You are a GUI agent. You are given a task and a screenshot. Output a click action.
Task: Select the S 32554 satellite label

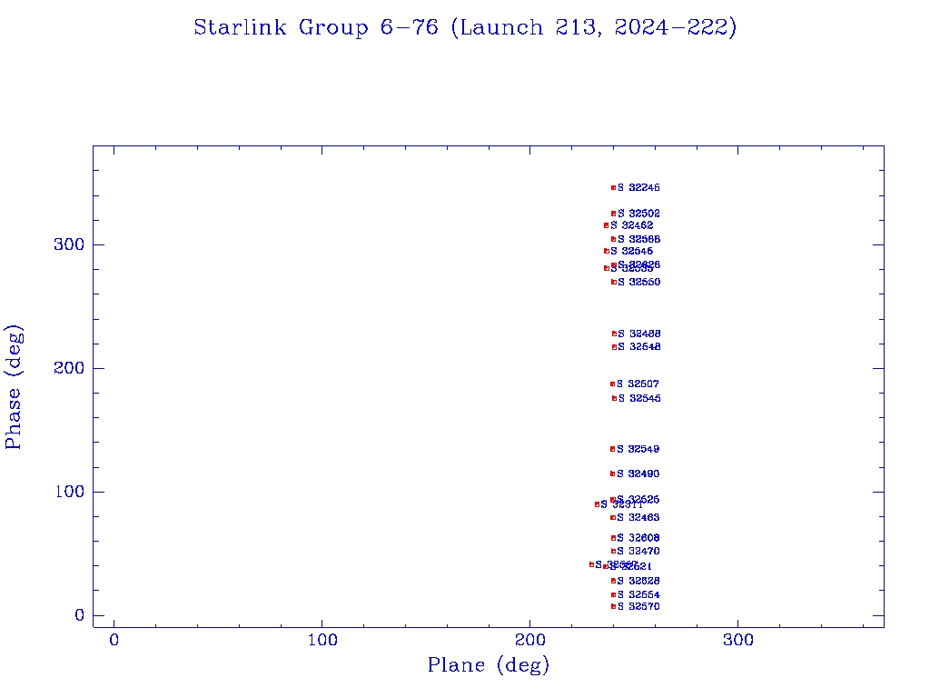[638, 594]
